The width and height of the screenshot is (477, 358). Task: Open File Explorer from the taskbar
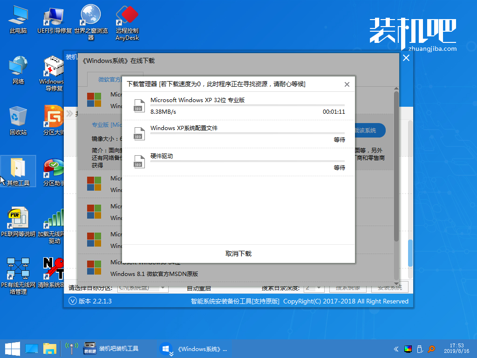[50, 348]
